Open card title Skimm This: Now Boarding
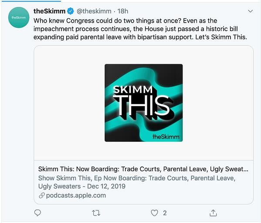Viewport: 261px width, 223px height. 143,169
